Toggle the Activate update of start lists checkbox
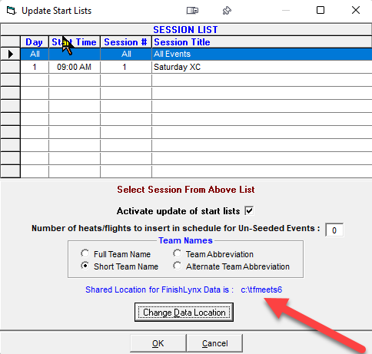This screenshot has height=354, width=372. pos(249,211)
